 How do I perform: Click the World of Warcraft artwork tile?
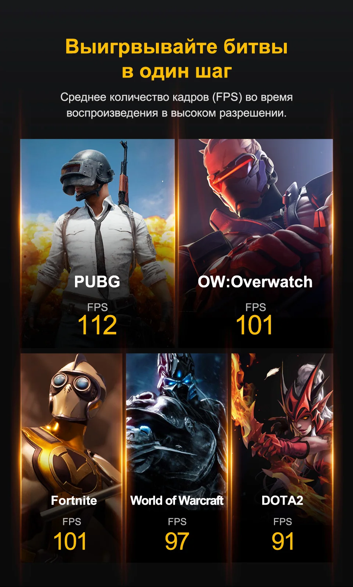(x=176, y=458)
